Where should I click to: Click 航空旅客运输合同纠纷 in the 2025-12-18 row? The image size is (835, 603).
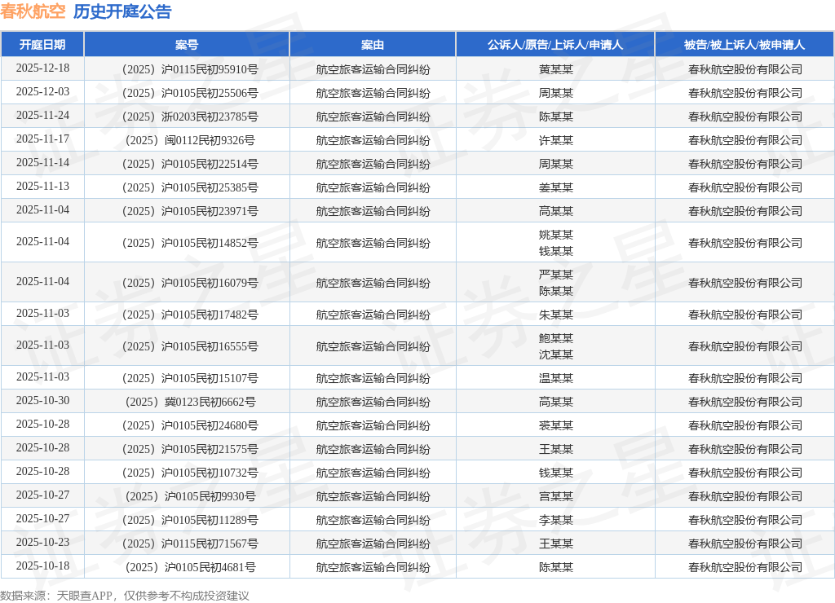pyautogui.click(x=373, y=69)
